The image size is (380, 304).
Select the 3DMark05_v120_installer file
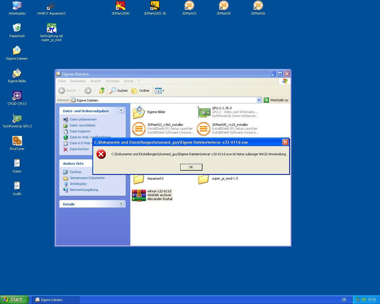pyautogui.click(x=228, y=129)
